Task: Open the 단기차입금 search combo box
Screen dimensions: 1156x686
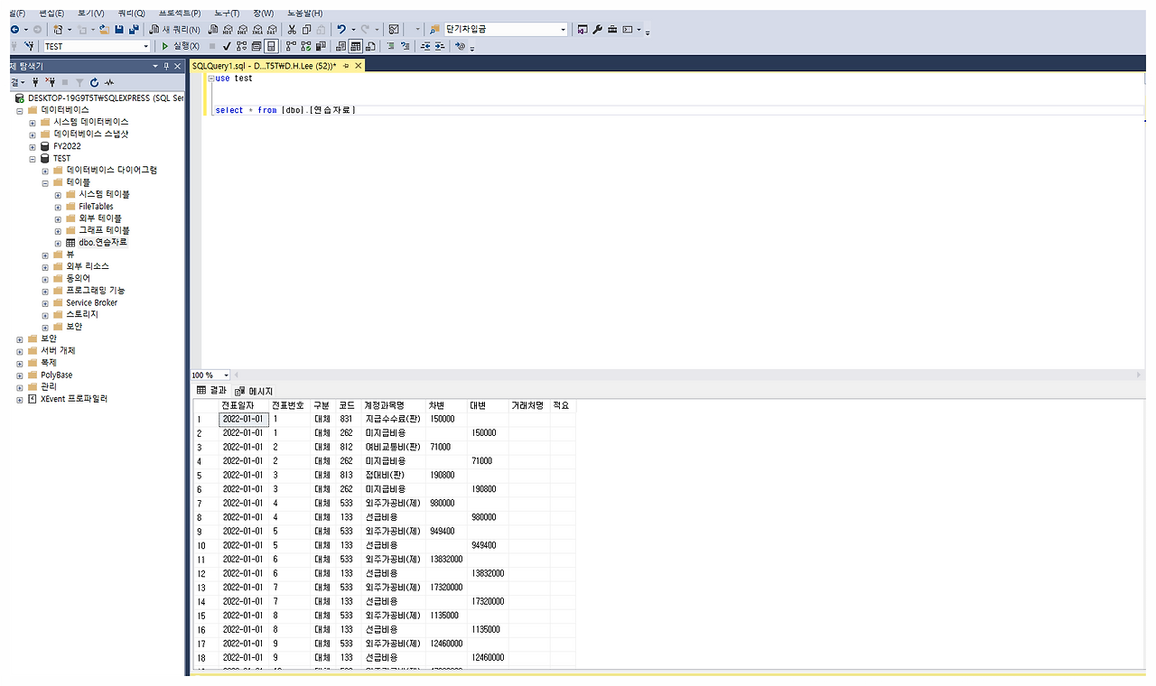Action: coord(563,29)
